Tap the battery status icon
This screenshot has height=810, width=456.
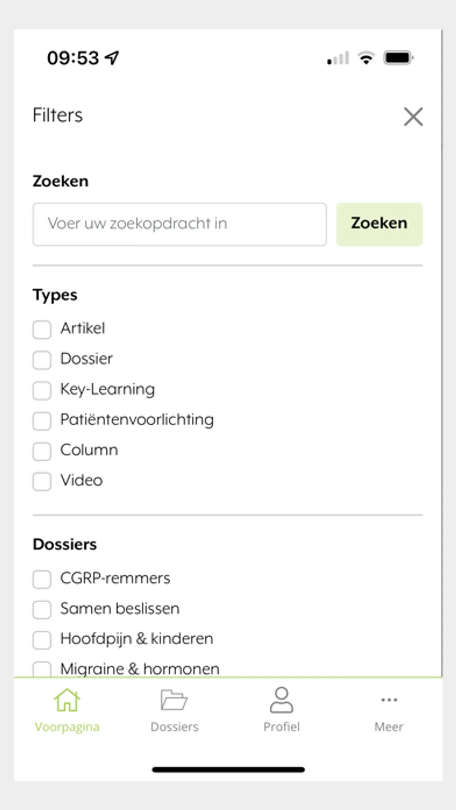tap(398, 58)
